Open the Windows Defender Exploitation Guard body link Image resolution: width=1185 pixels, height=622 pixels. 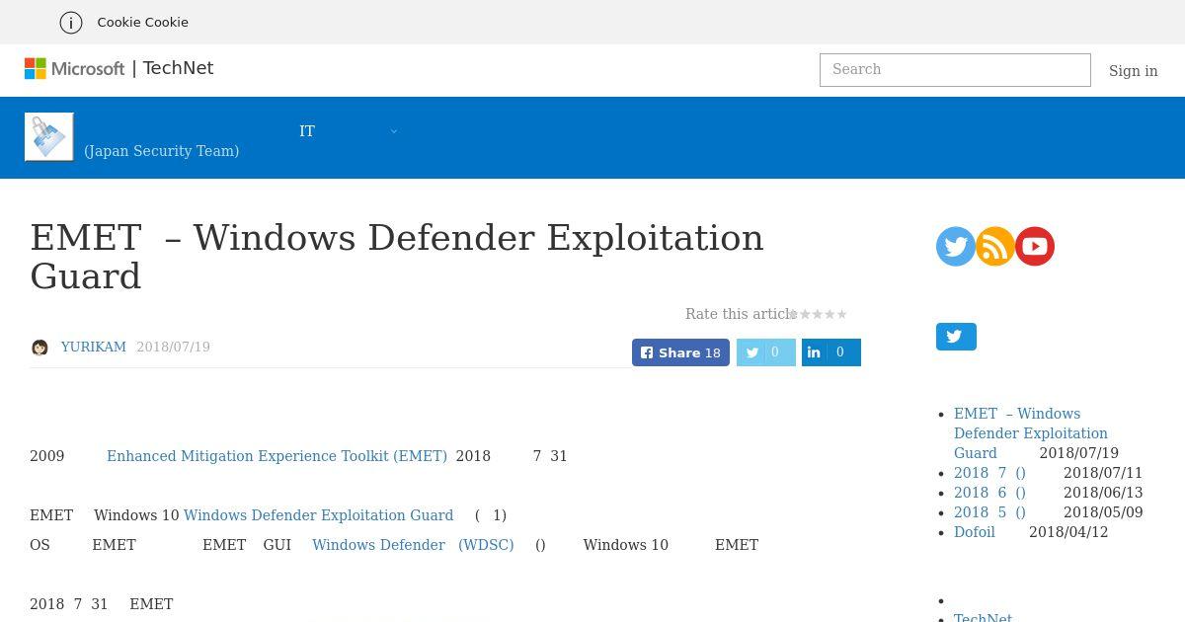click(x=318, y=515)
